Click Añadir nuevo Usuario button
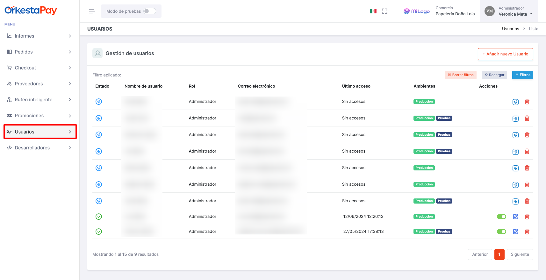546x280 pixels. (505, 54)
